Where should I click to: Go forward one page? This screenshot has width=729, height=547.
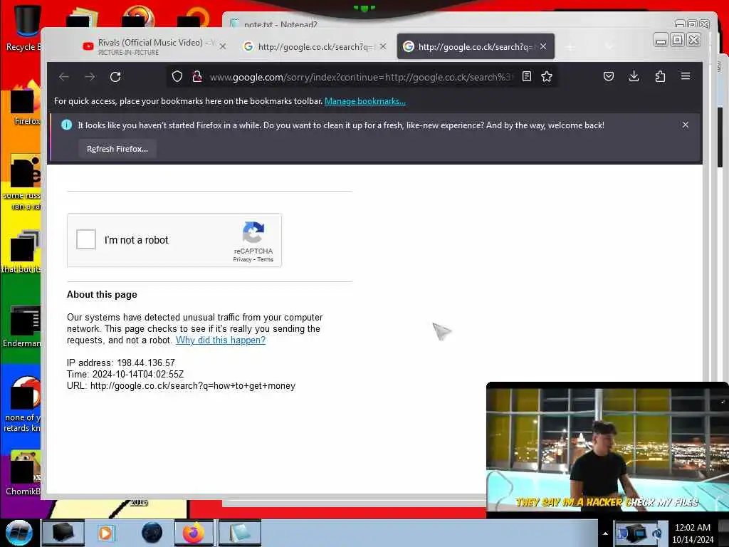coord(90,77)
